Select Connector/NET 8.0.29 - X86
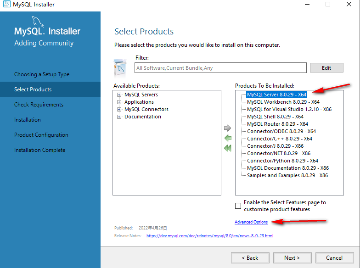360x268 pixels. tap(279, 153)
